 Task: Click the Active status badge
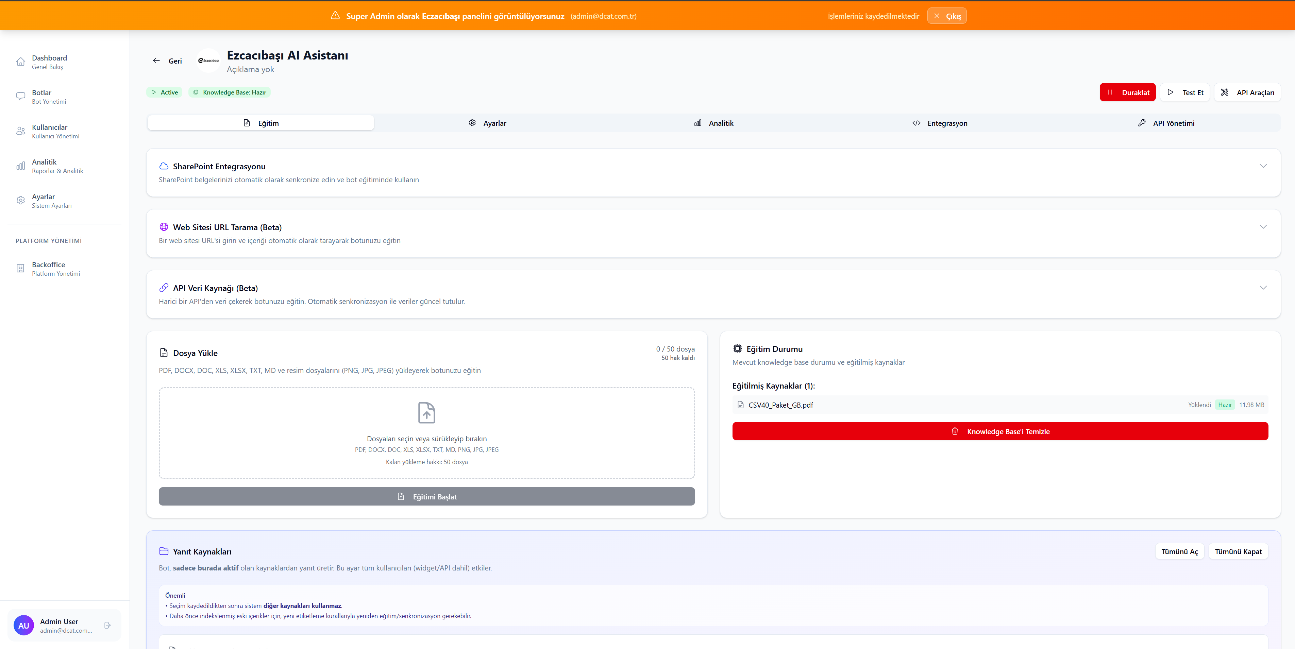164,92
